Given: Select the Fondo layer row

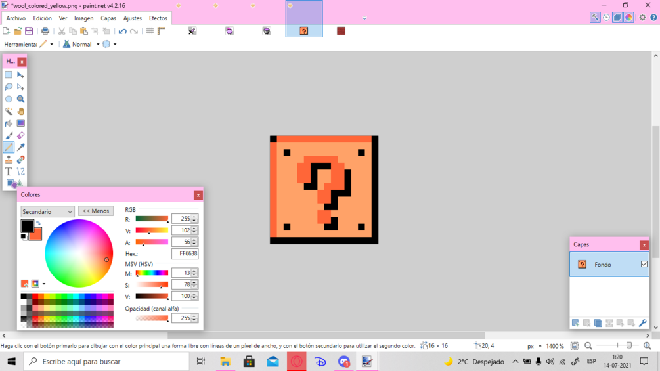Looking at the screenshot, I should (609, 264).
